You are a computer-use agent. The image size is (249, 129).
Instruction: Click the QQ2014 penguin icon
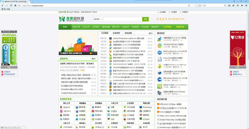click(x=61, y=107)
